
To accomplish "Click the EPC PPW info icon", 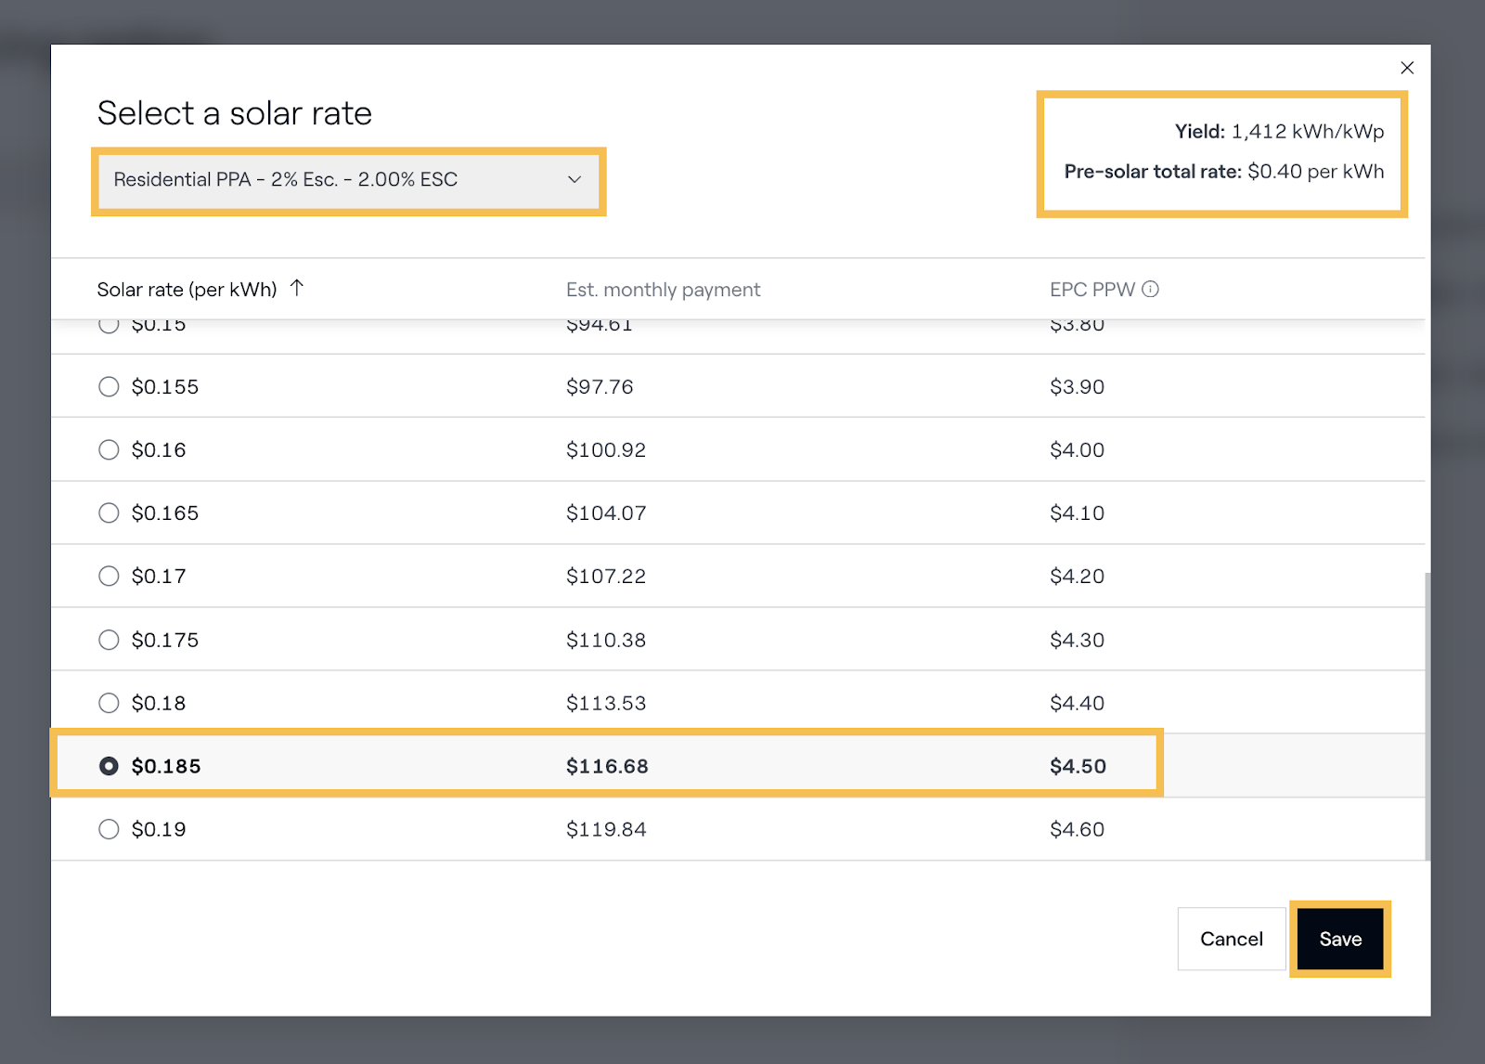I will click(1150, 289).
